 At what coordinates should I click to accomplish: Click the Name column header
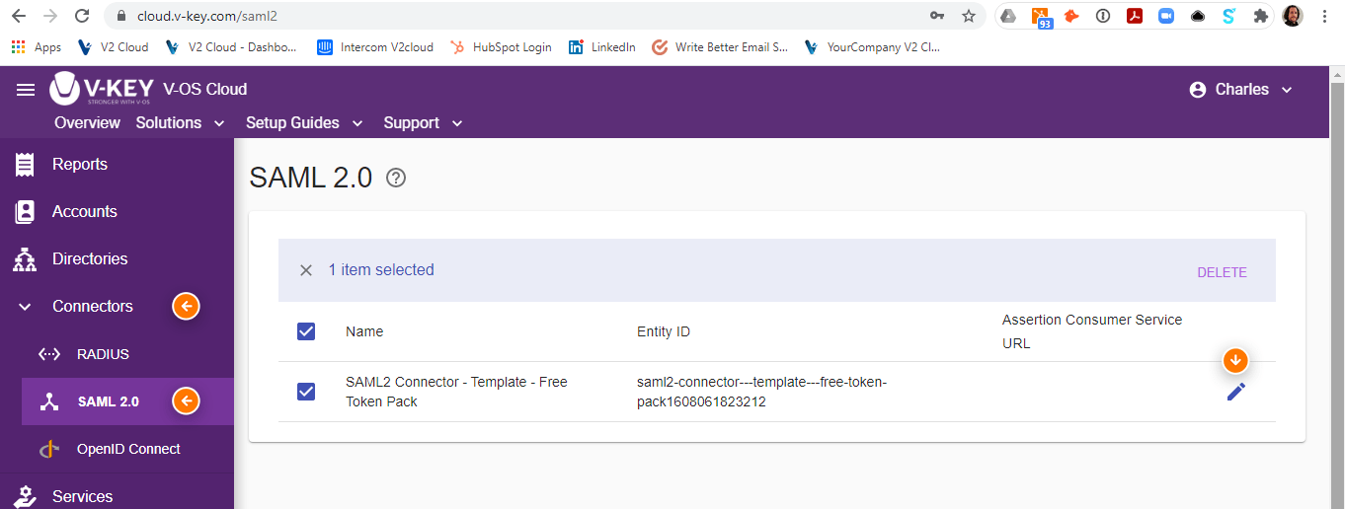[364, 331]
